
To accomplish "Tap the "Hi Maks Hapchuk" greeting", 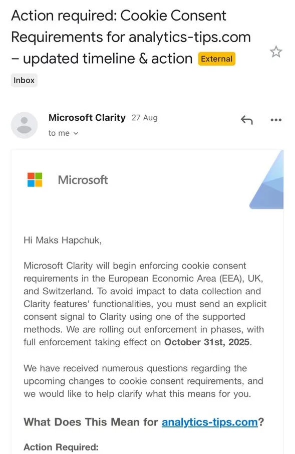I will coord(63,241).
